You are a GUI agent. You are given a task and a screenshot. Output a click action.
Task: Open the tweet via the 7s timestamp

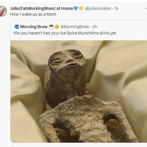coord(116,8)
